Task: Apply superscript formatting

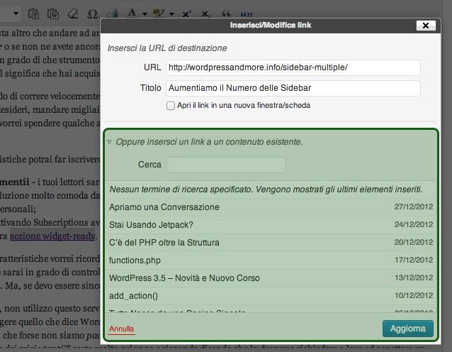Action: tap(186, 13)
